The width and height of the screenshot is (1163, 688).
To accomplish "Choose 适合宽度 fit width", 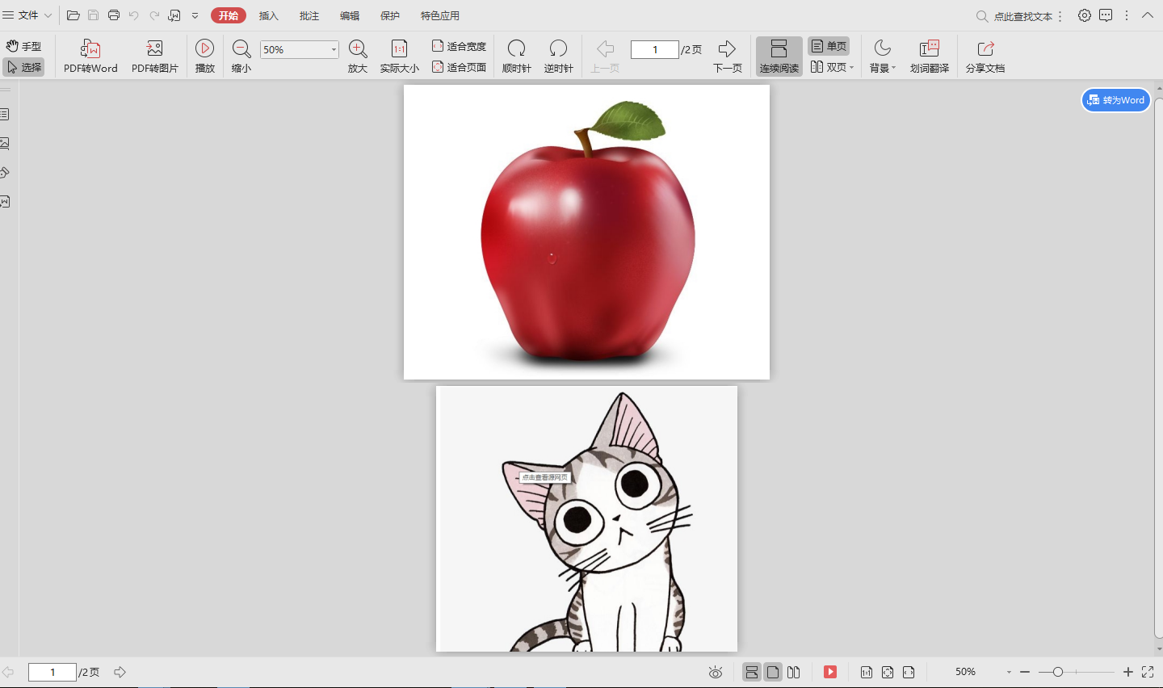I will (460, 46).
